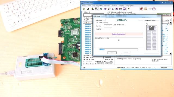The image size is (174, 97).
Task: Select the Sect range radio button
Action: [108, 61]
